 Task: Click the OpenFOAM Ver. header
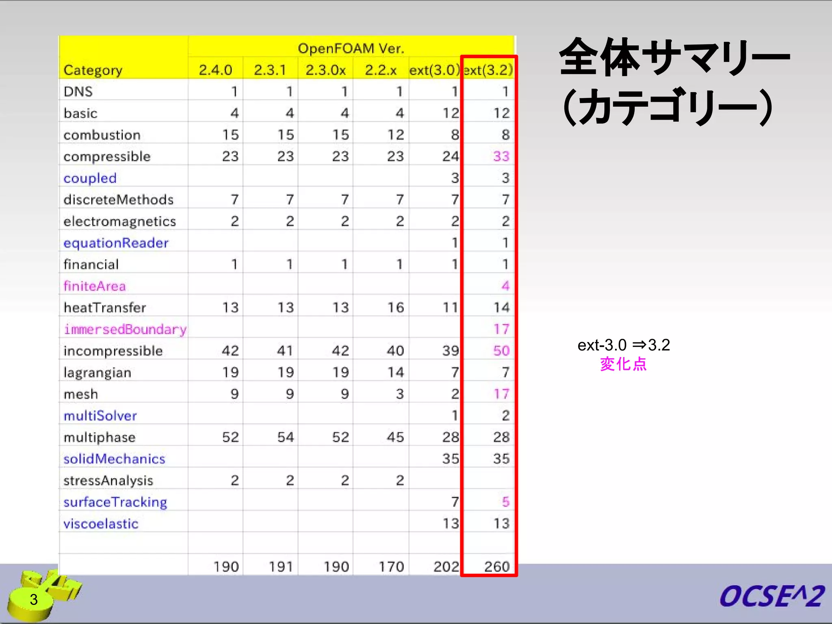pos(351,48)
